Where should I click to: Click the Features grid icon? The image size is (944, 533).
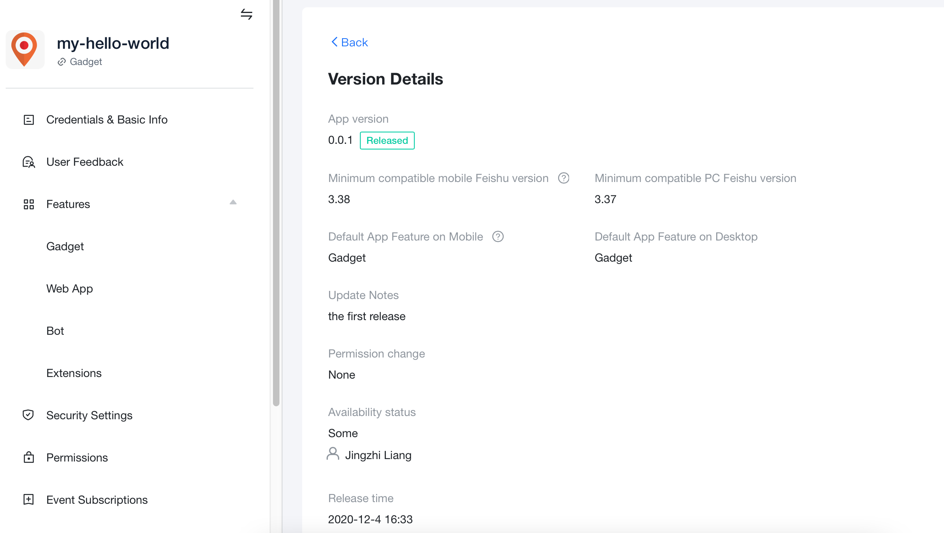coord(28,204)
